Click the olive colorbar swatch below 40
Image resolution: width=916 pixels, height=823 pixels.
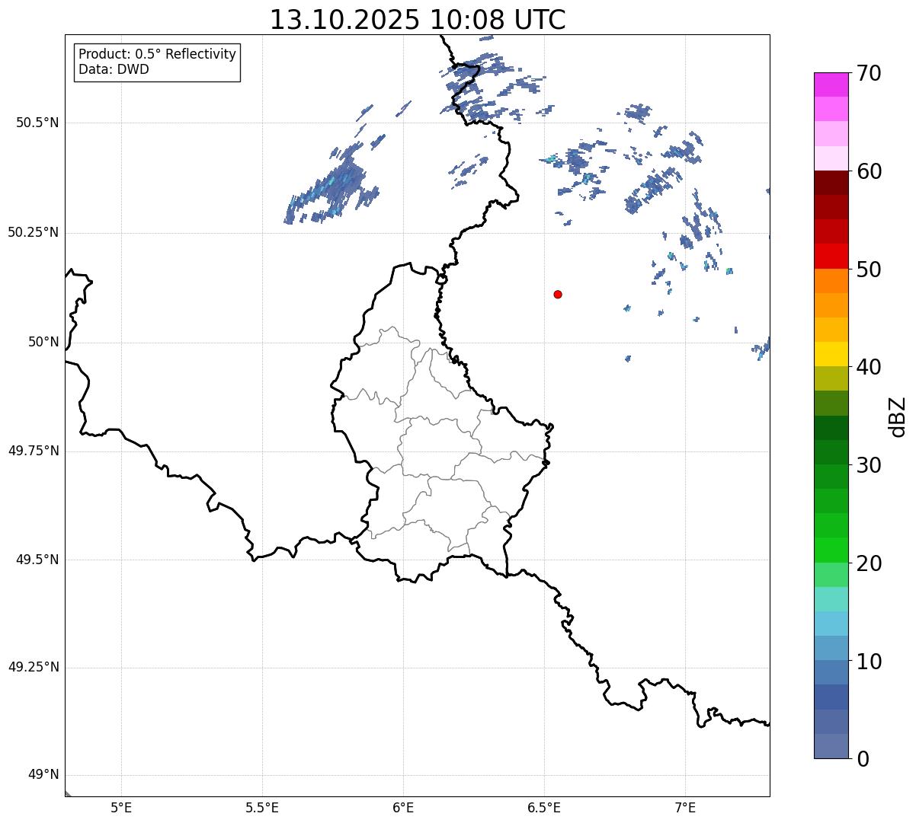pos(831,378)
